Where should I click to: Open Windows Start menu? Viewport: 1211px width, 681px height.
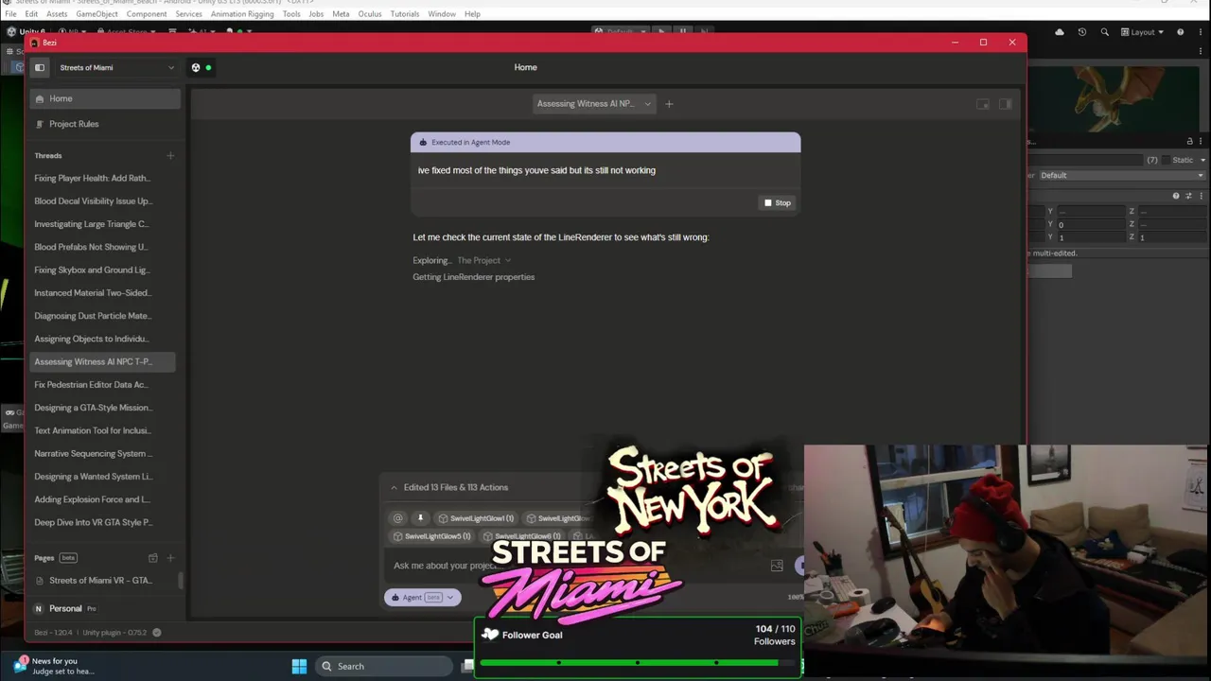pyautogui.click(x=299, y=666)
